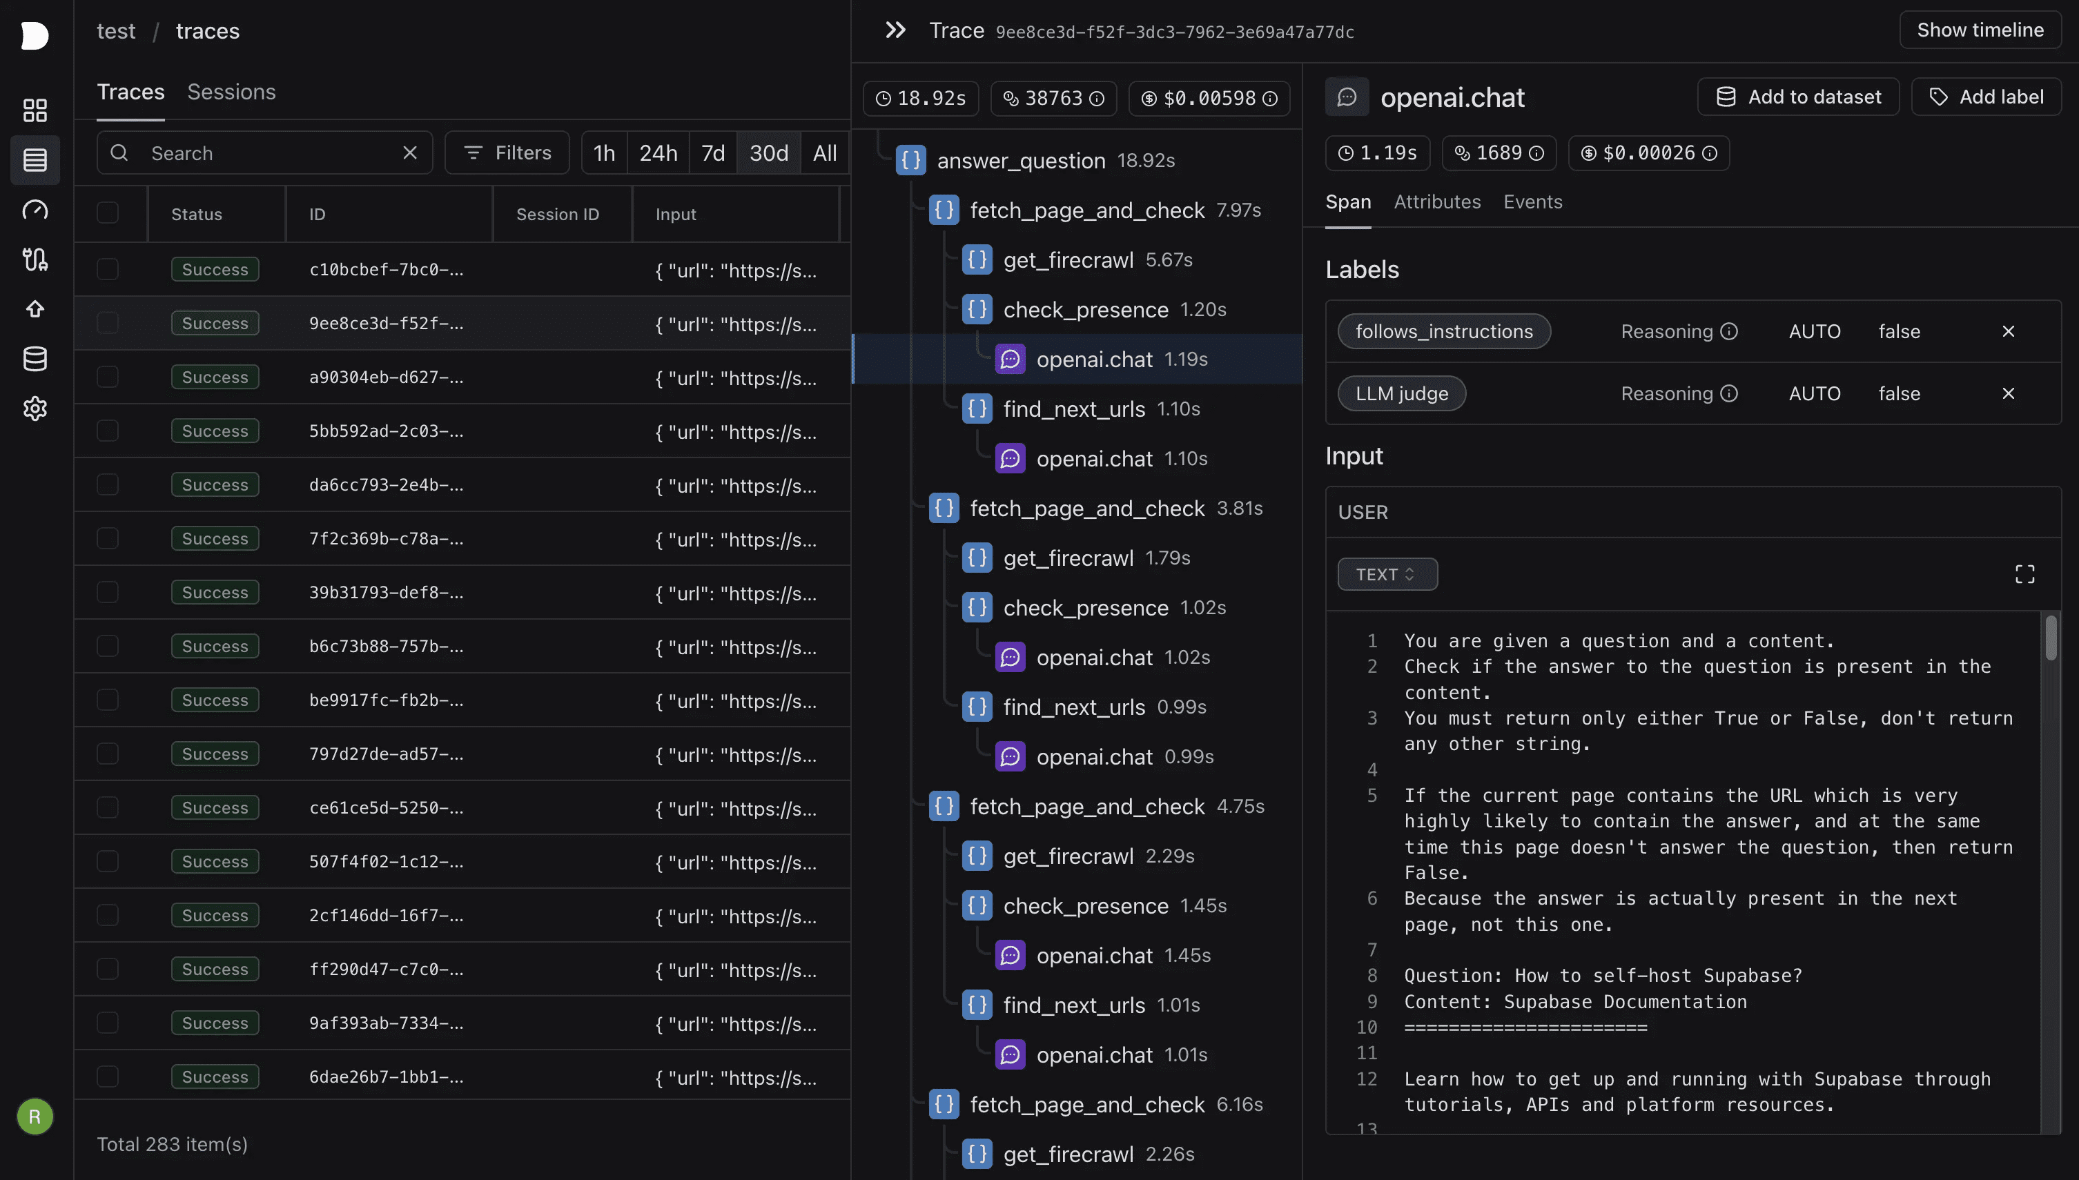Select the Span tab
Screen dimensions: 2079x1180
pyautogui.click(x=1348, y=199)
